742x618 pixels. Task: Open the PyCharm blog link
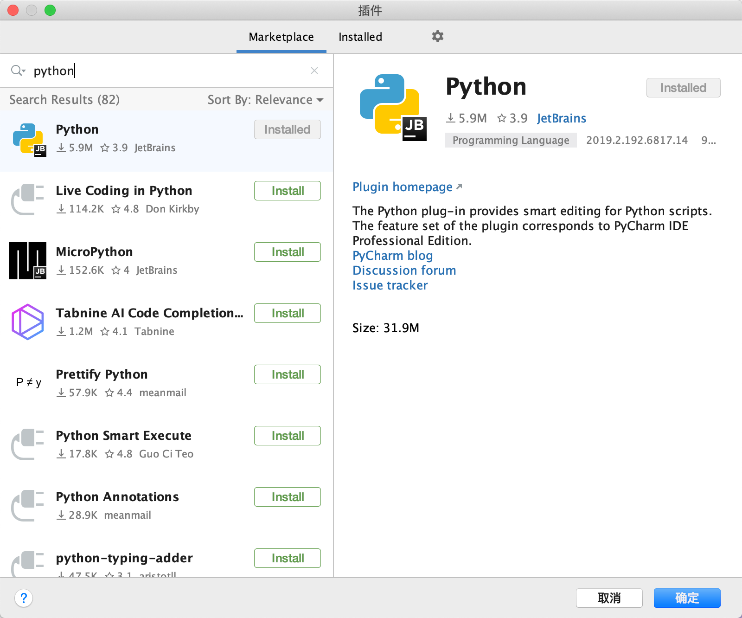tap(392, 256)
